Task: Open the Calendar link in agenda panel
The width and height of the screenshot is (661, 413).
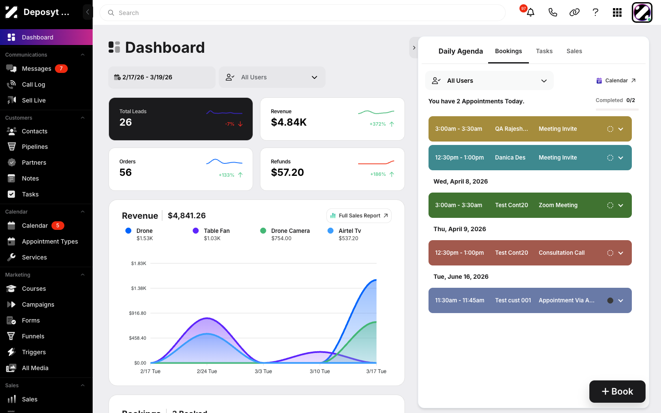Action: pyautogui.click(x=616, y=81)
